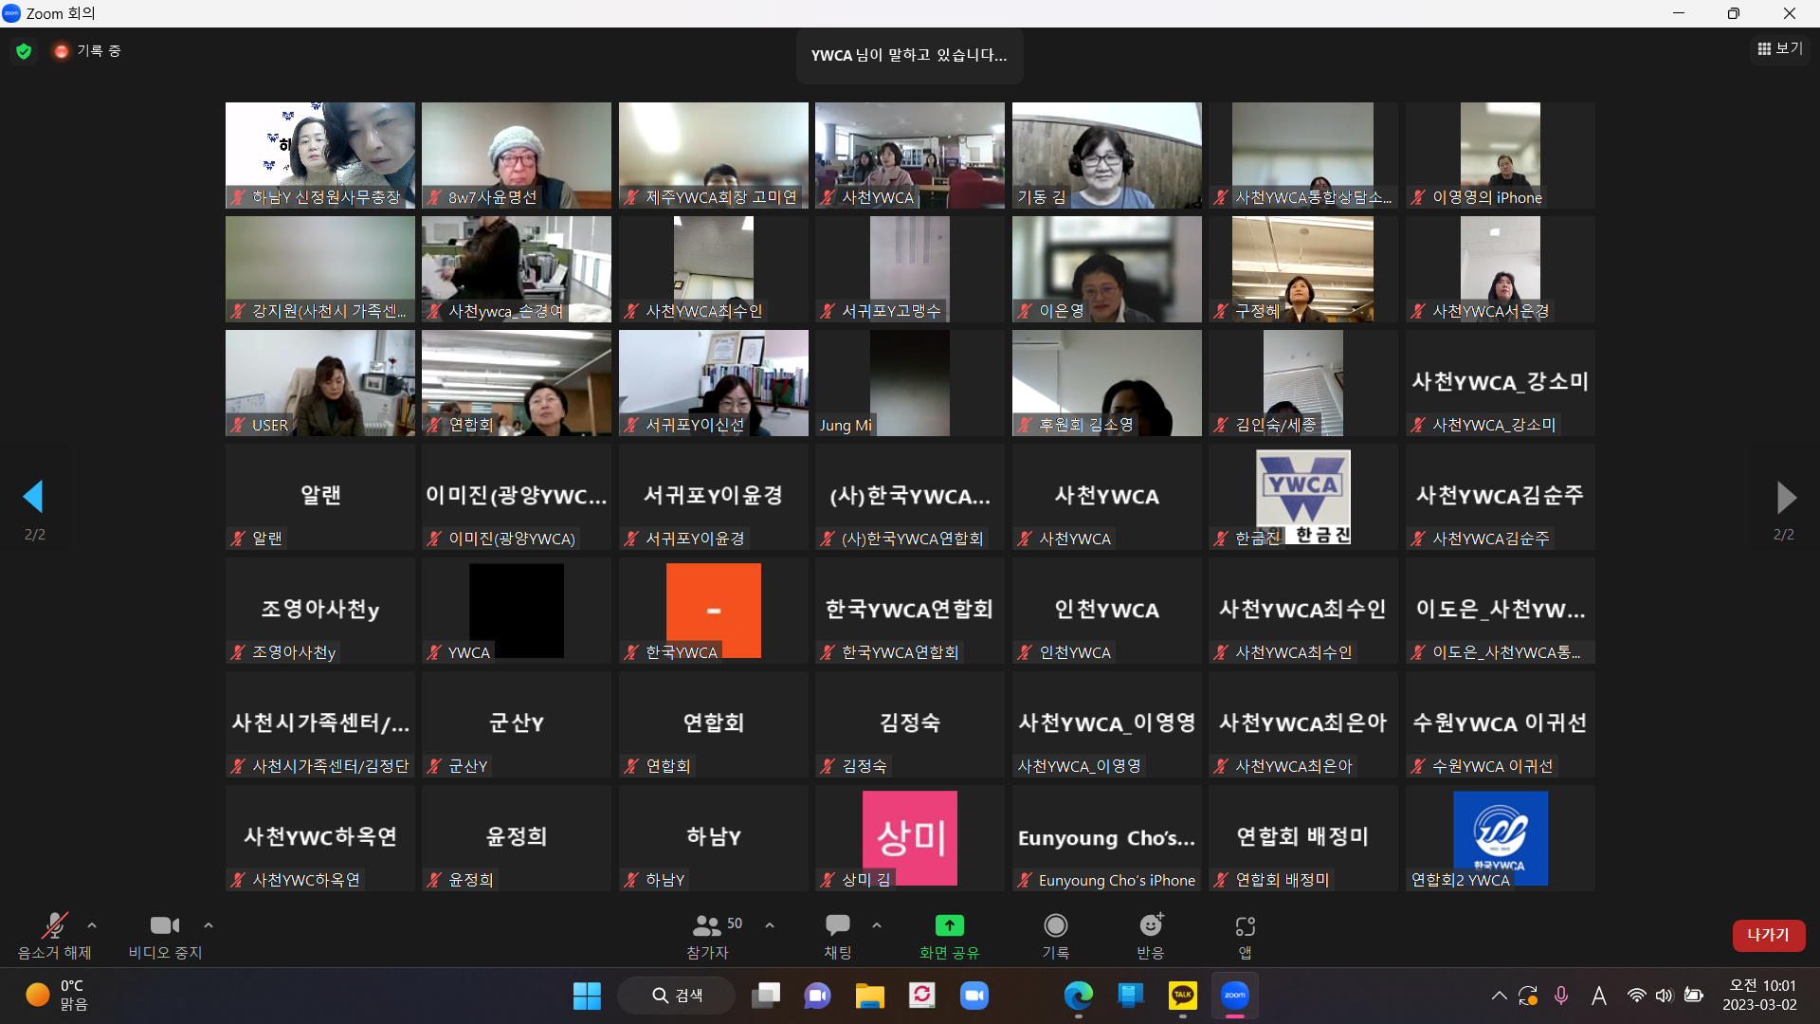This screenshot has height=1024, width=1820.
Task: Open the Chat app in taskbar
Action: tap(817, 996)
